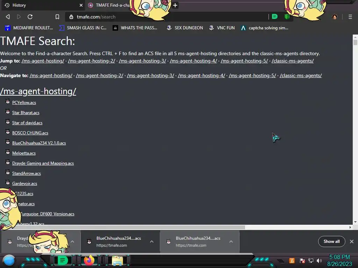Open the /ms-agent-hosting/ heading link
358x268 pixels.
tap(38, 91)
